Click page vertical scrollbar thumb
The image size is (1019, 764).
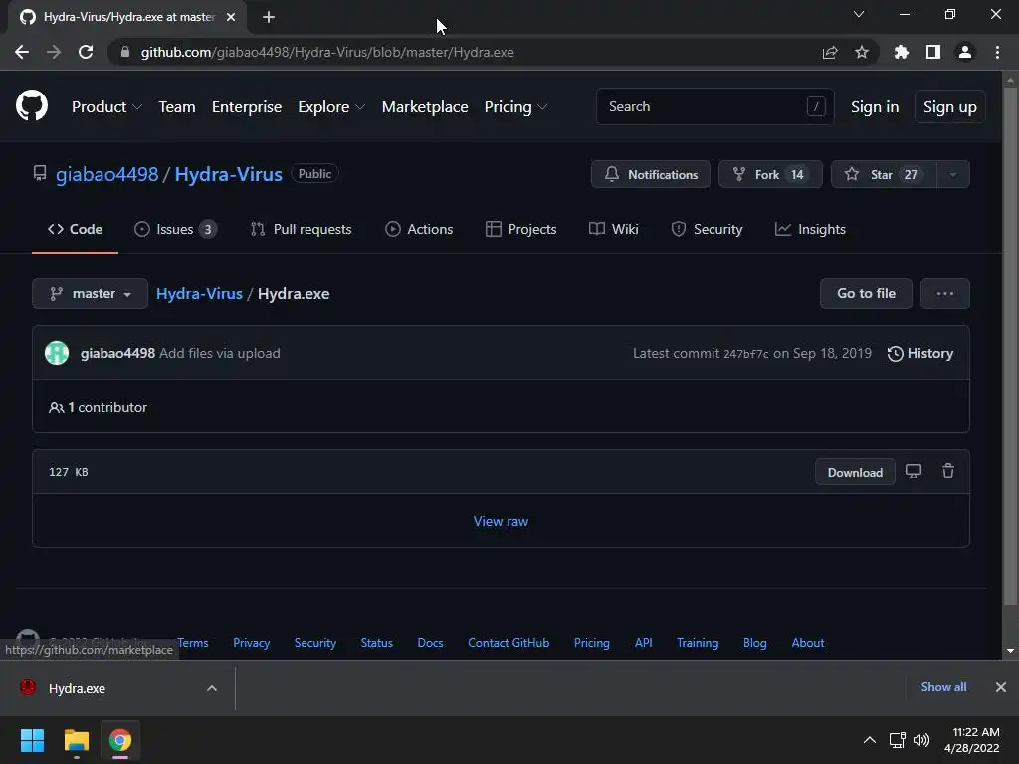[1010, 347]
